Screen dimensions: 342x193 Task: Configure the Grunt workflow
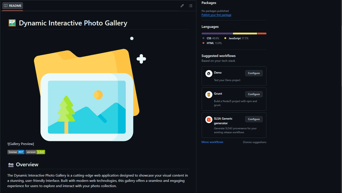click(x=254, y=94)
